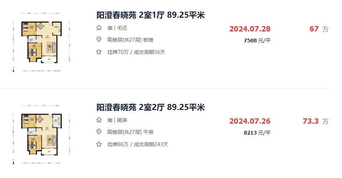342x178 pixels.
Task: Click the star icon beside 挂牌86万
Action: [99, 144]
